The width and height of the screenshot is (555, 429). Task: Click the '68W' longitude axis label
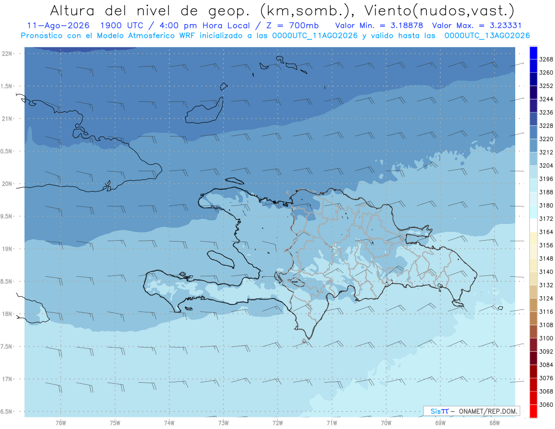(x=494, y=423)
